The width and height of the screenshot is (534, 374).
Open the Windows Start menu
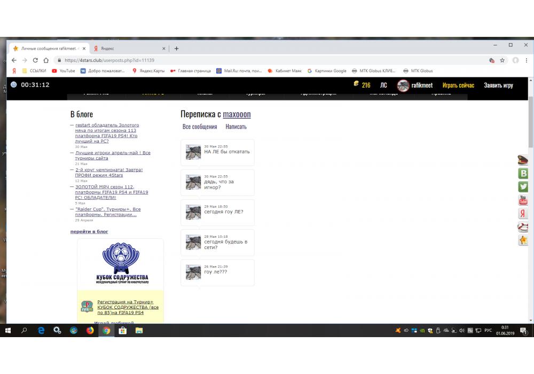coord(8,330)
